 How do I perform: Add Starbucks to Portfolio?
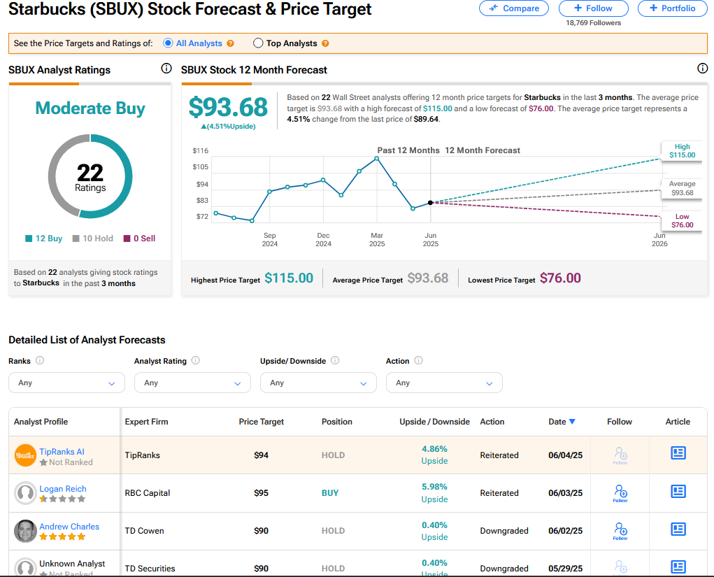(673, 8)
